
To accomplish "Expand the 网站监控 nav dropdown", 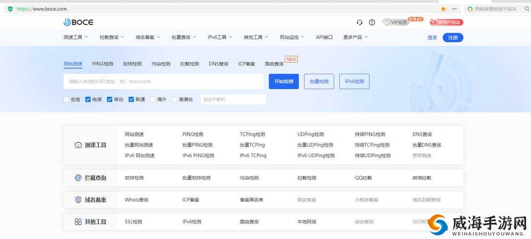I will point(292,37).
